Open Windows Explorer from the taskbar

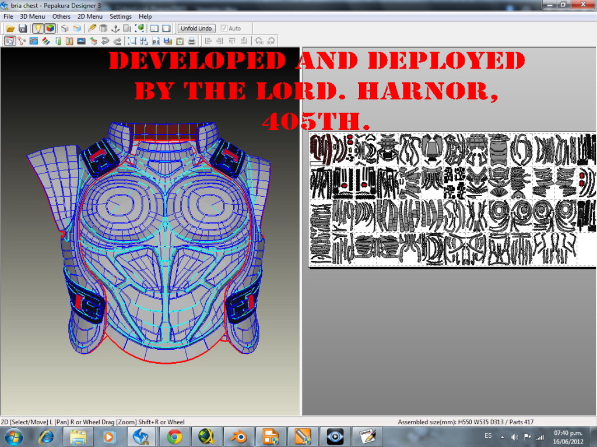(78, 437)
